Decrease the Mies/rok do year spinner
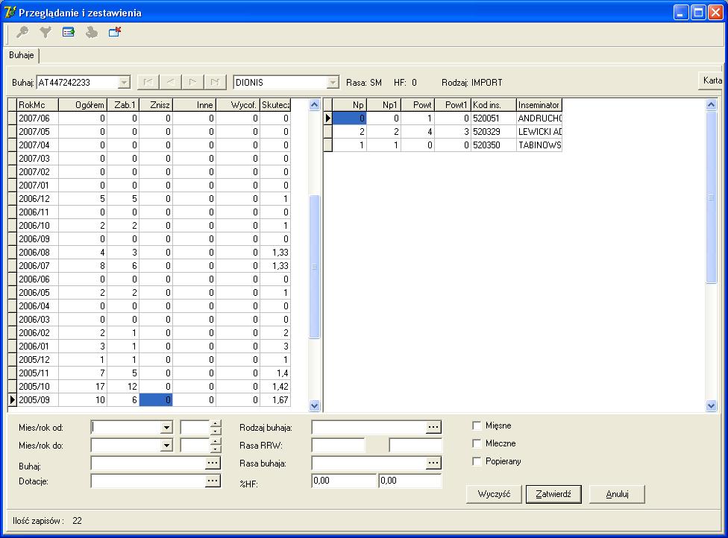The width and height of the screenshot is (728, 538). [215, 449]
